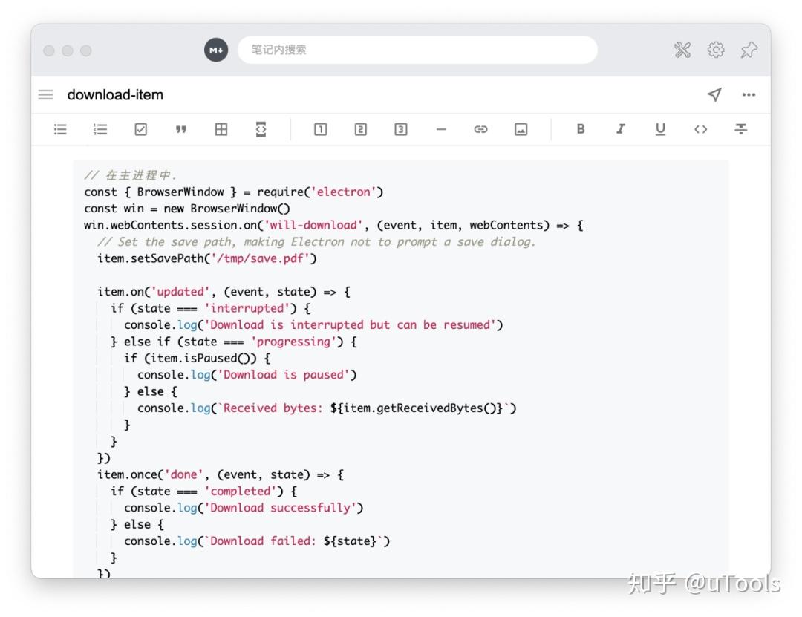Viewport: 802px width, 617px height.
Task: Pin the note window on top
Action: pyautogui.click(x=749, y=50)
